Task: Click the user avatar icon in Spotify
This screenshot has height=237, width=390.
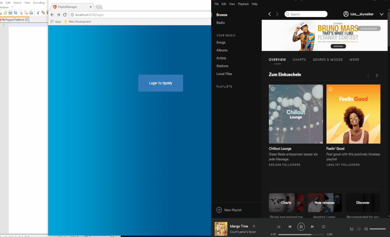Action: [346, 14]
